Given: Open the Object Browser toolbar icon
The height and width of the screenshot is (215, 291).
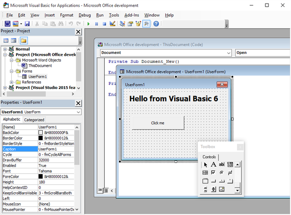Looking at the screenshot, I should [138, 24].
